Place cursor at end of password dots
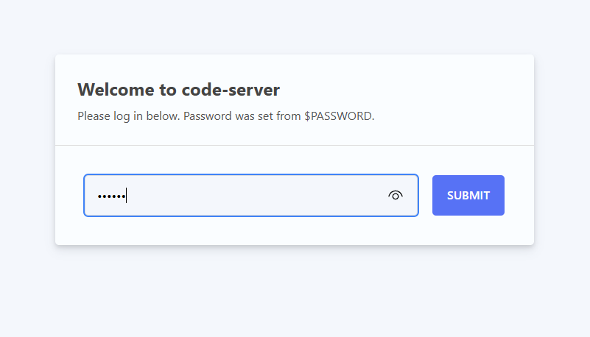590x337 pixels. 127,196
